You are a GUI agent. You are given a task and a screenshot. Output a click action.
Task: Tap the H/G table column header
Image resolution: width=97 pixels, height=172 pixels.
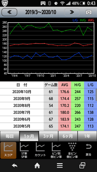tap(78, 85)
